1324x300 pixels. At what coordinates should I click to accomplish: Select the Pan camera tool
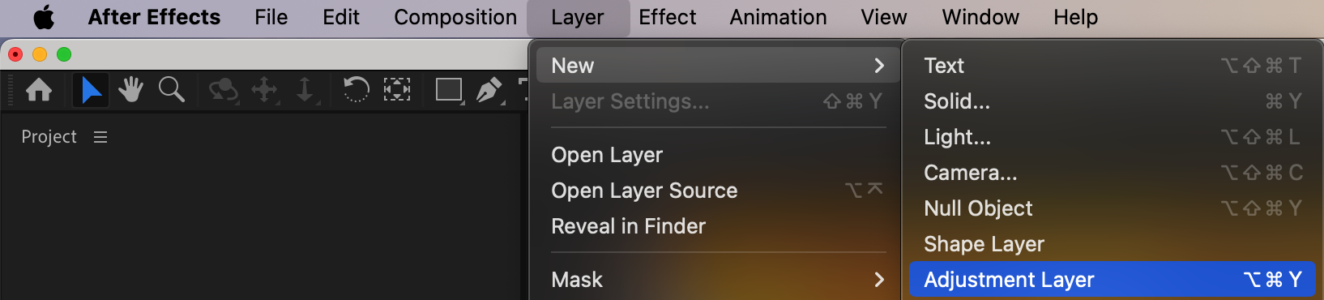(x=265, y=90)
